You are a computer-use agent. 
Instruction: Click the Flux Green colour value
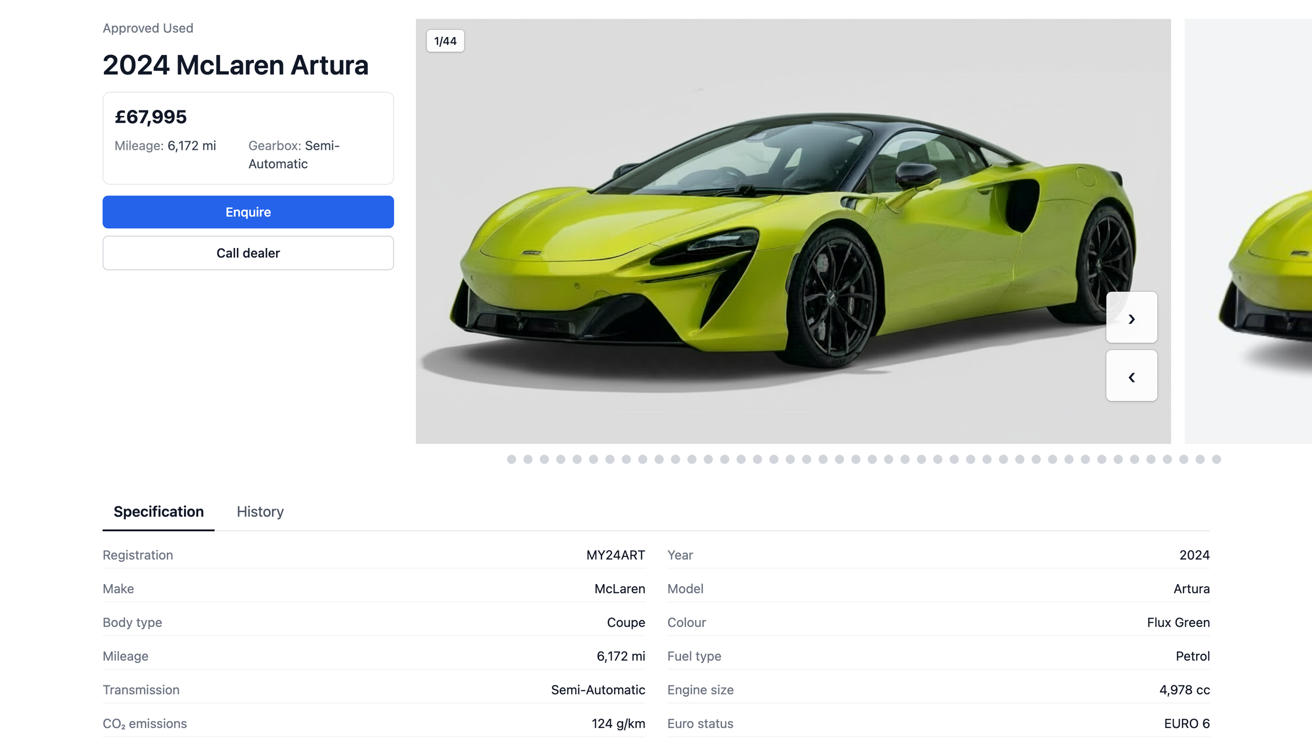[1178, 622]
